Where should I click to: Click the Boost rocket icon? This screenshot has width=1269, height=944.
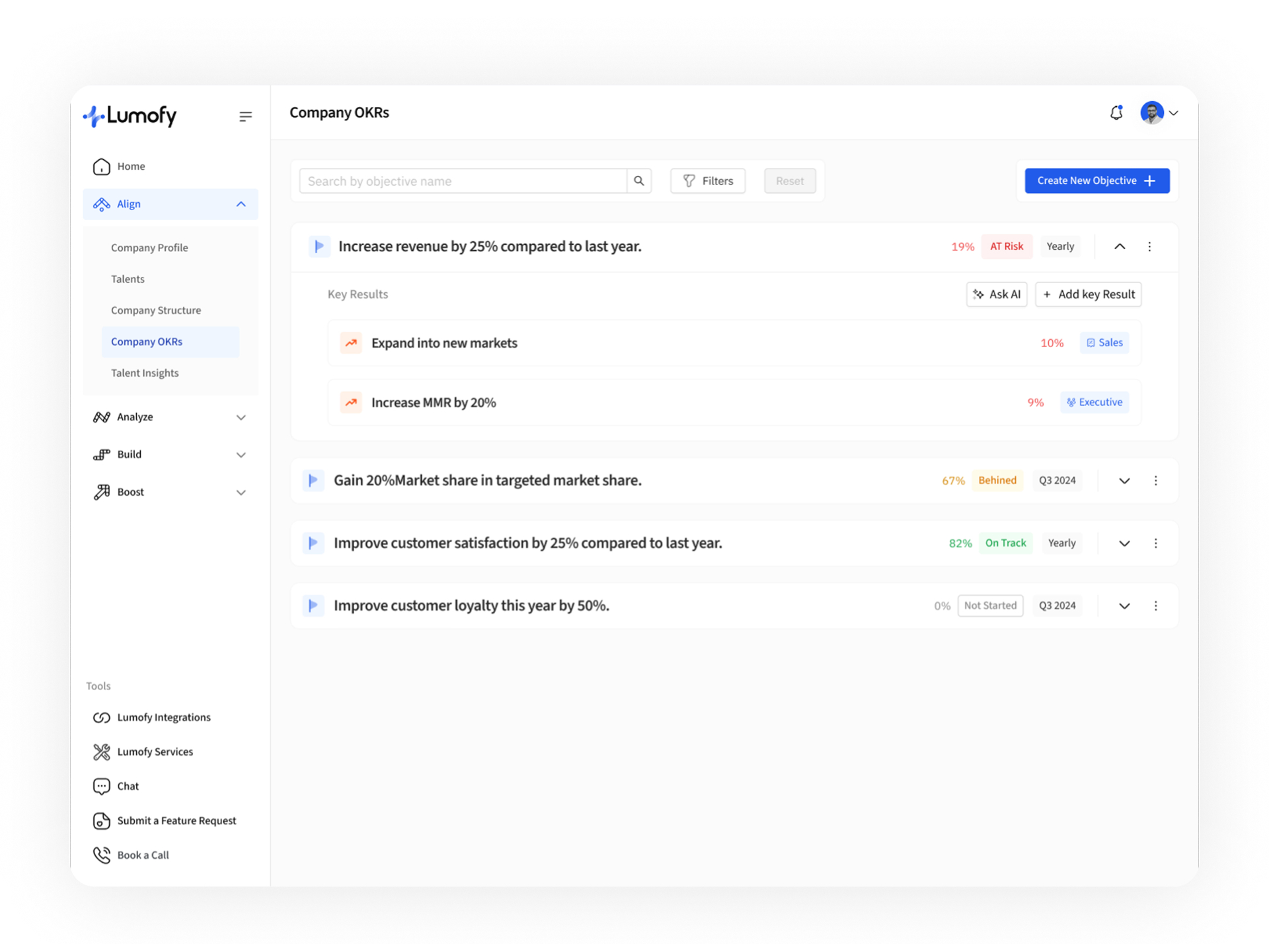[x=101, y=492]
